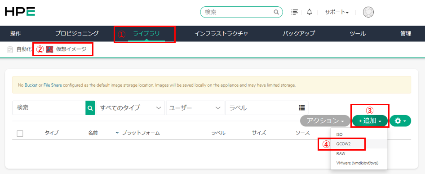This screenshot has height=174, width=425.
Task: Toggle the select-all checkbox in table header
Action: point(20,133)
